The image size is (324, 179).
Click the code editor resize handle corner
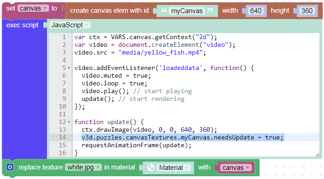tap(317, 154)
